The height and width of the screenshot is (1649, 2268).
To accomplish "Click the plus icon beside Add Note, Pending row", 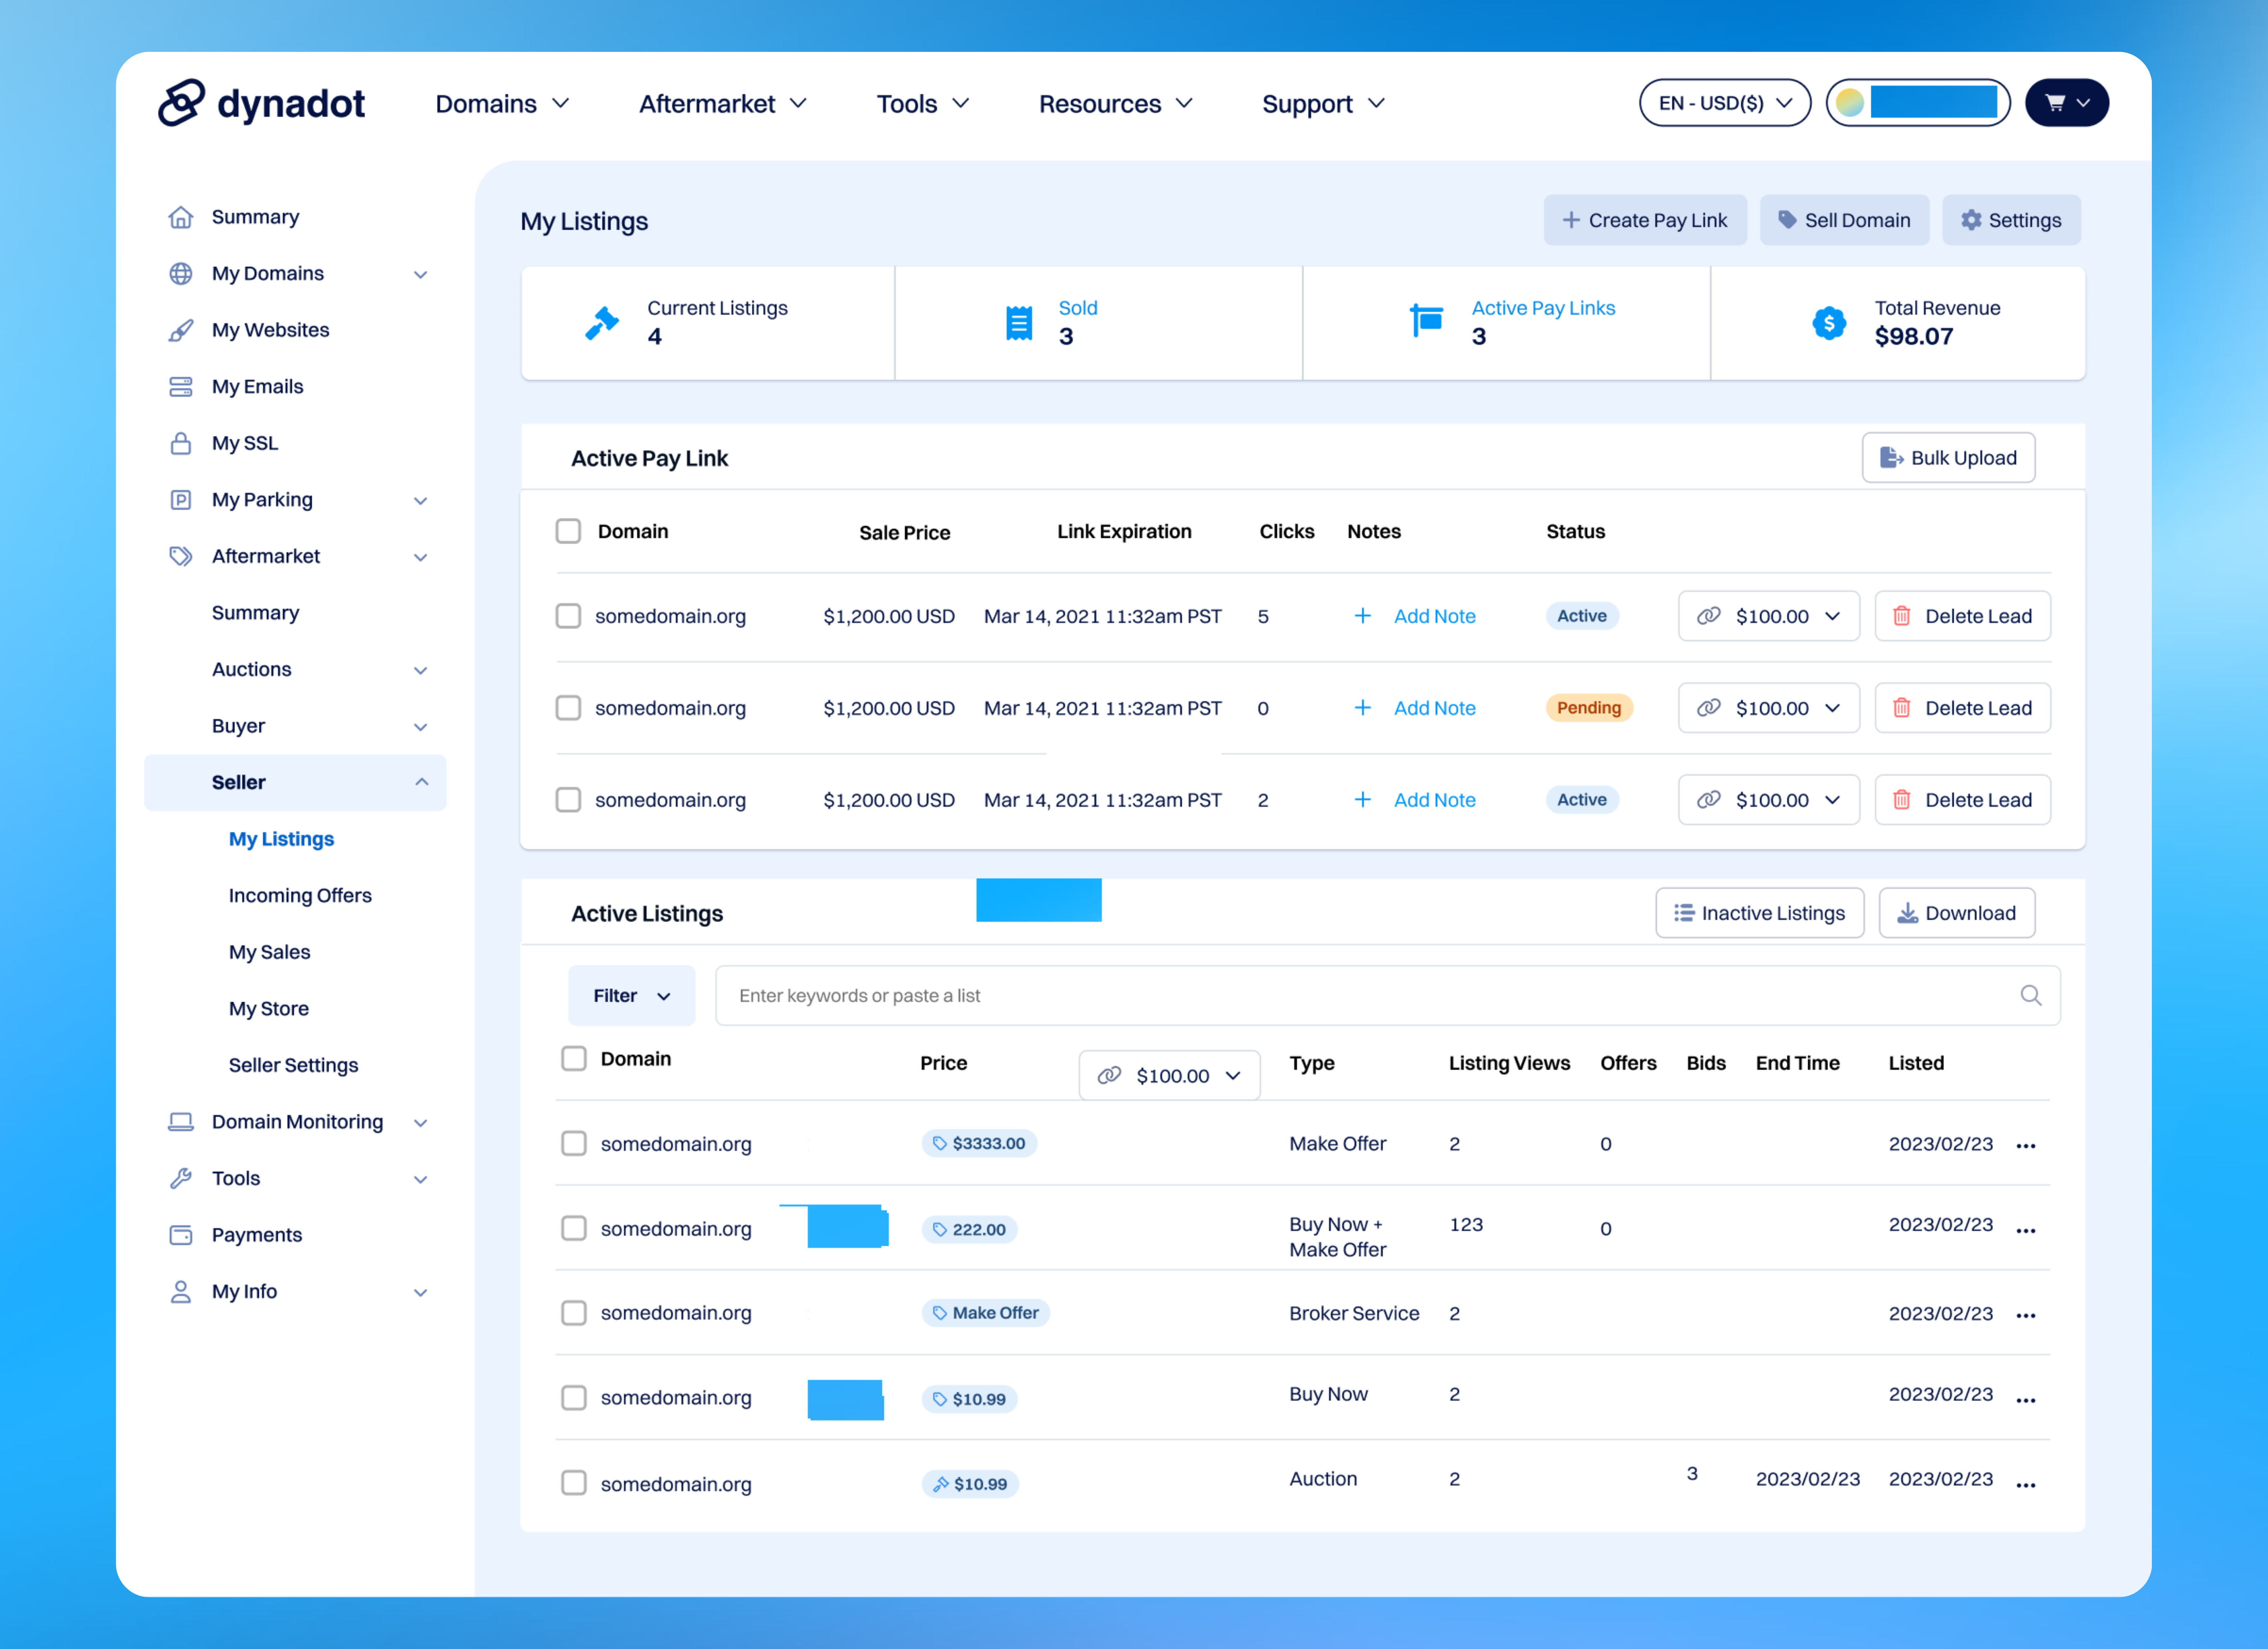I will click(1362, 708).
